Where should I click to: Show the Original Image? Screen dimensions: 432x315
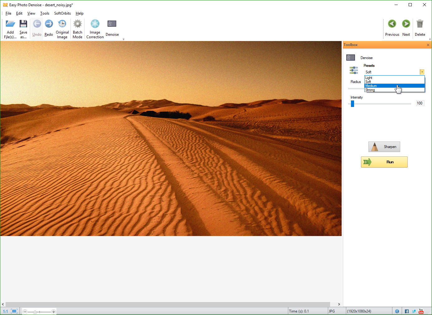click(x=62, y=29)
